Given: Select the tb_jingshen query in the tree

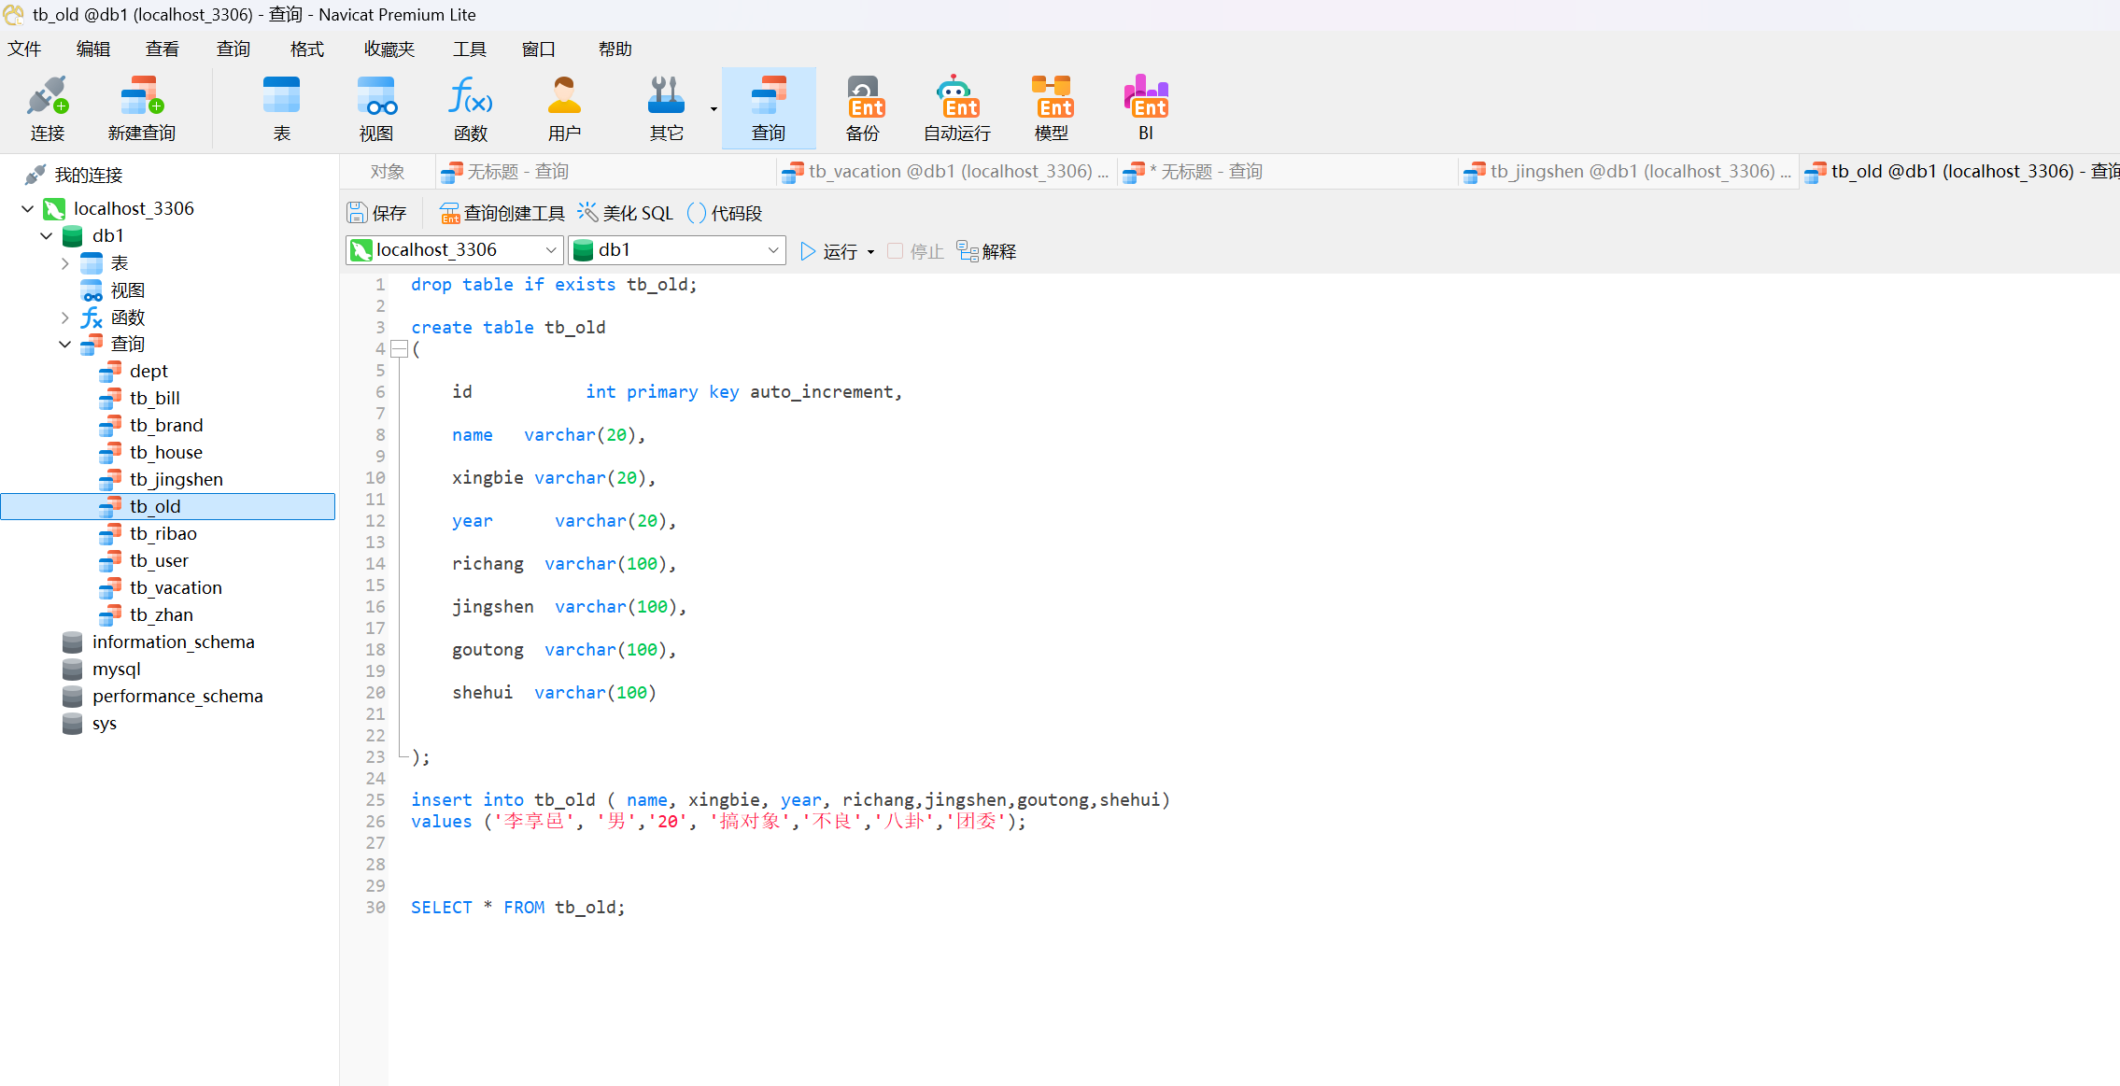Looking at the screenshot, I should point(176,479).
